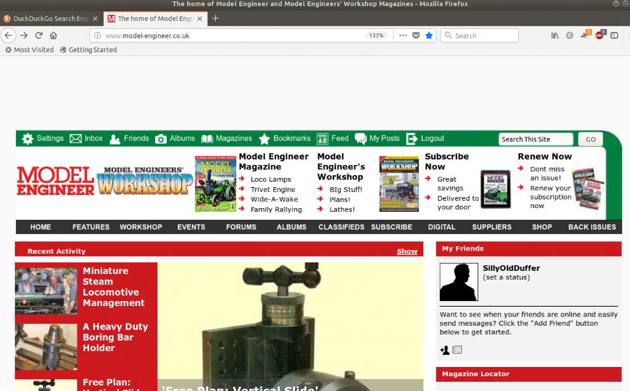Image resolution: width=630 pixels, height=391 pixels.
Task: Open the Trivet Engine link
Action: click(273, 189)
